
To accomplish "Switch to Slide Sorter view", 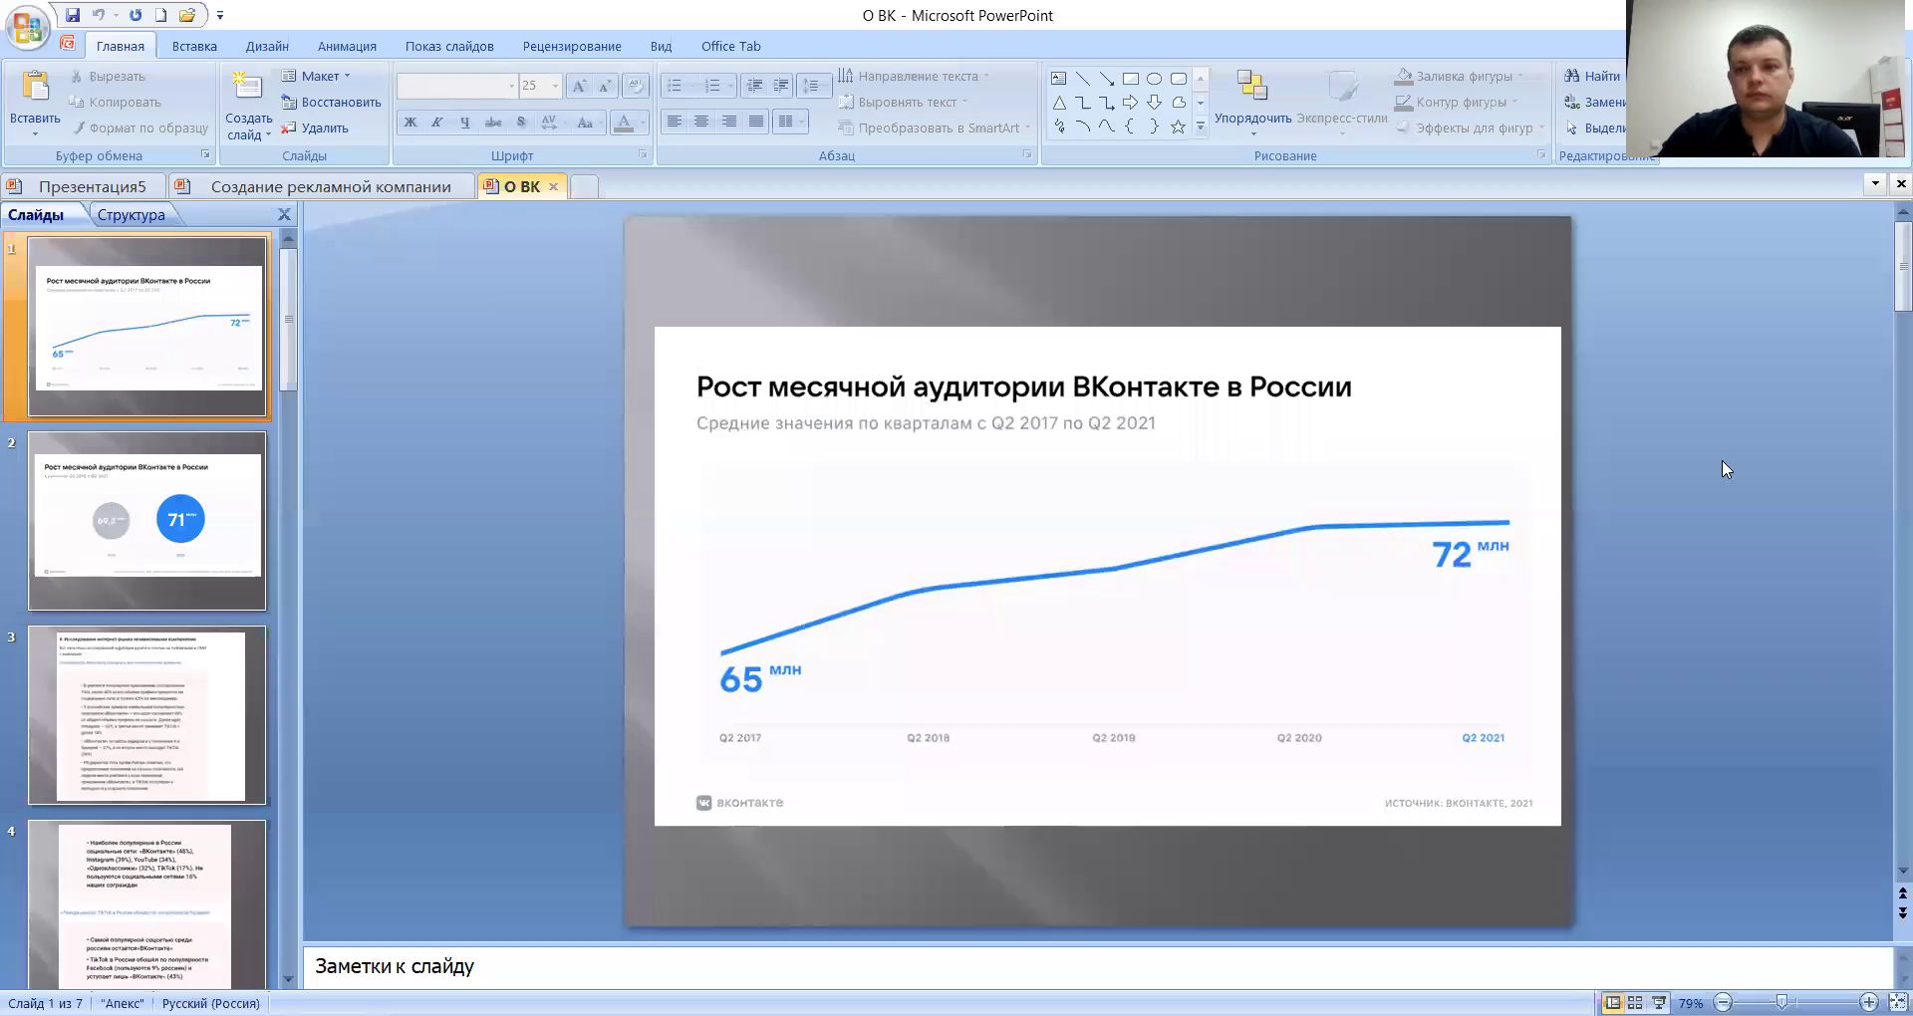I will (1635, 1003).
